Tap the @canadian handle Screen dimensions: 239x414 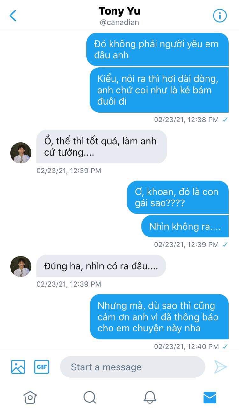pos(119,23)
